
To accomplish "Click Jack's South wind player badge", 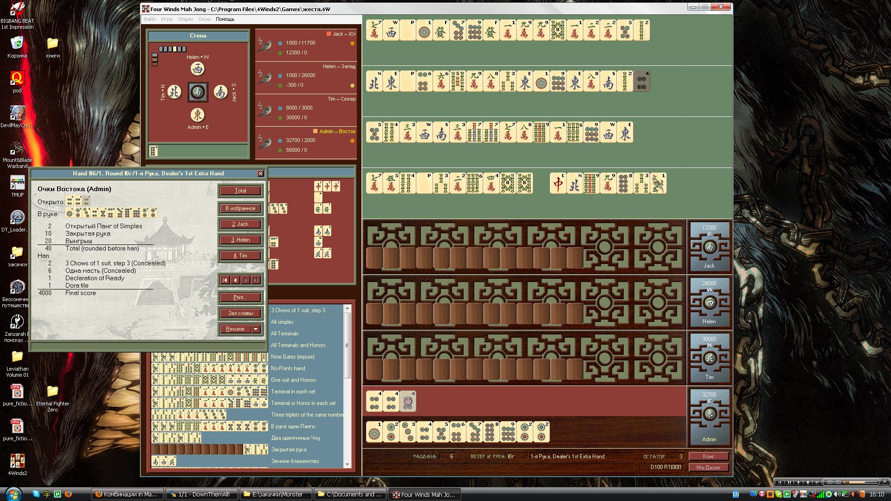I will (709, 246).
